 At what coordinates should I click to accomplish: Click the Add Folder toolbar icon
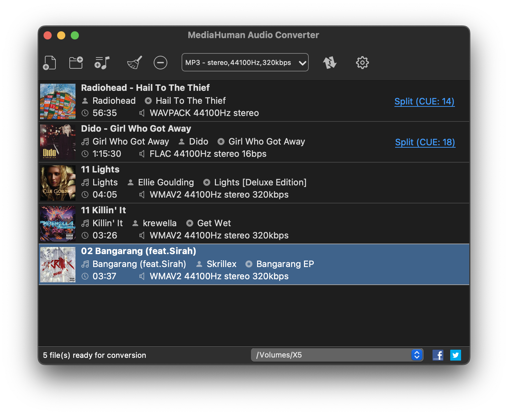pos(76,63)
